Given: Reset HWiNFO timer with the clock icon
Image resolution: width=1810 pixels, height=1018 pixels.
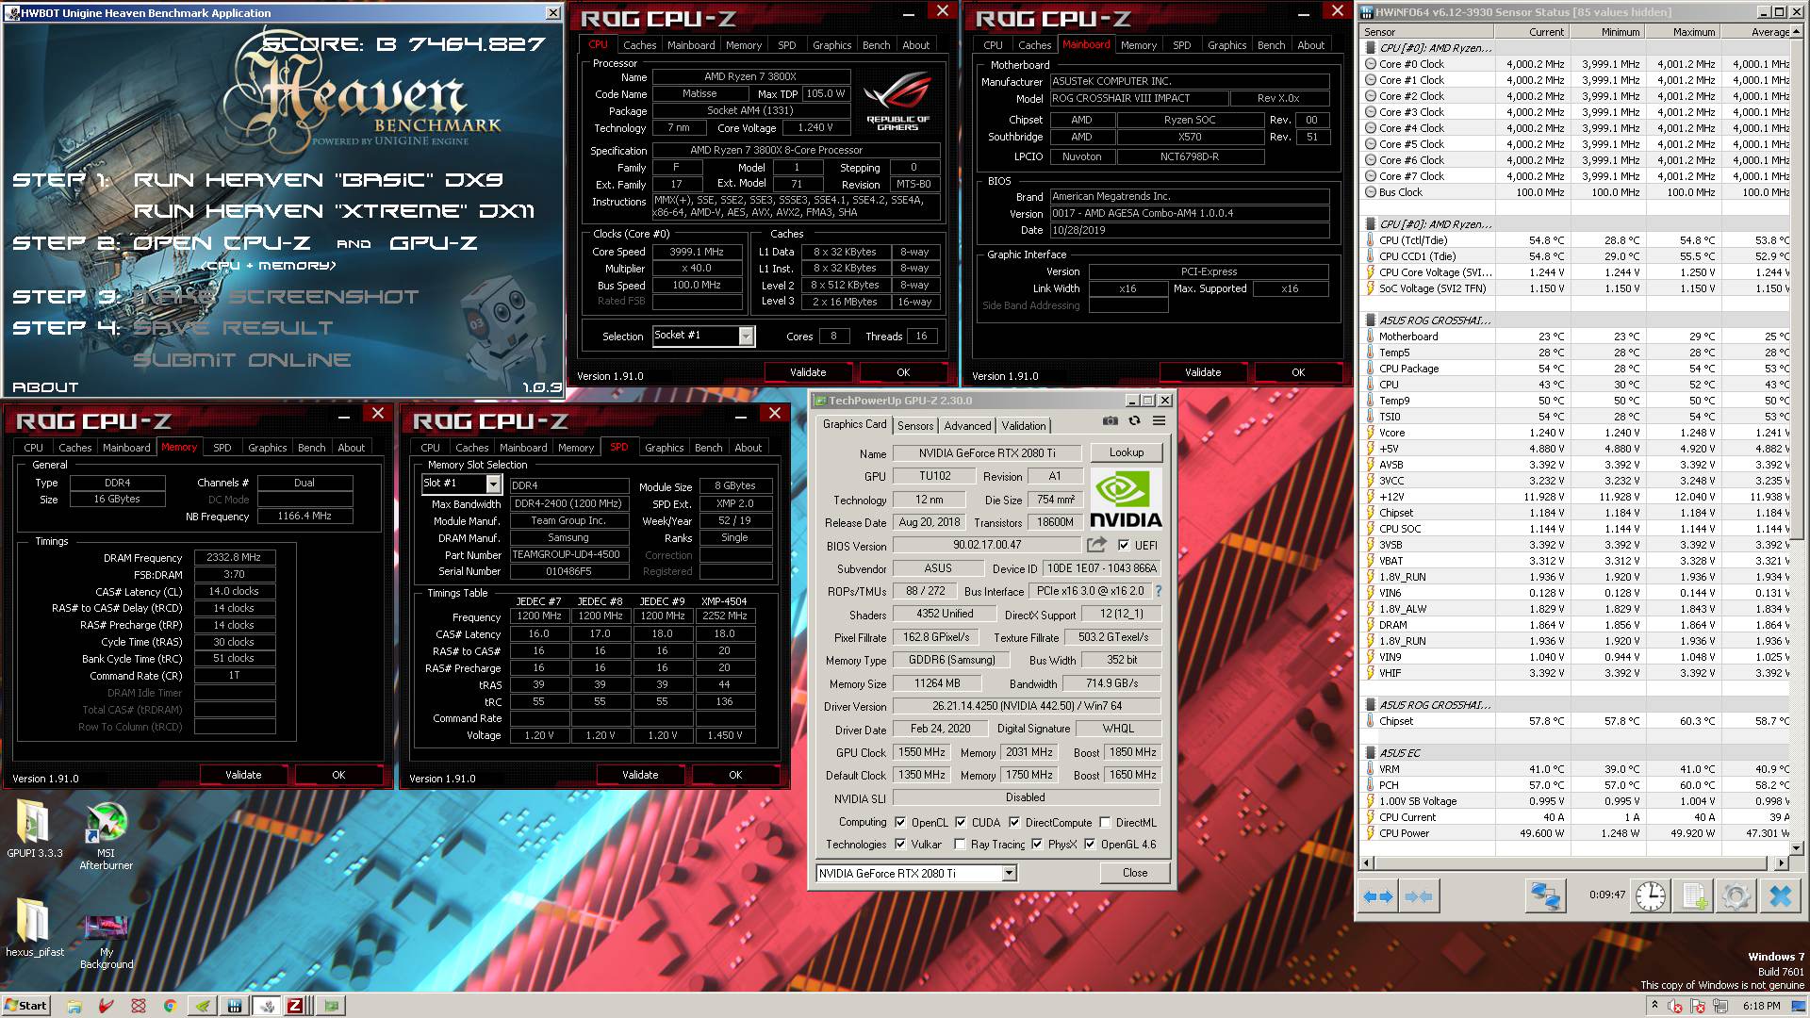Looking at the screenshot, I should [x=1650, y=896].
